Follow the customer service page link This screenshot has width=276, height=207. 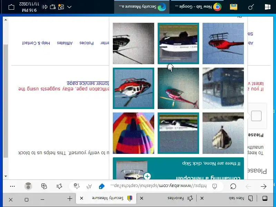(x=88, y=83)
